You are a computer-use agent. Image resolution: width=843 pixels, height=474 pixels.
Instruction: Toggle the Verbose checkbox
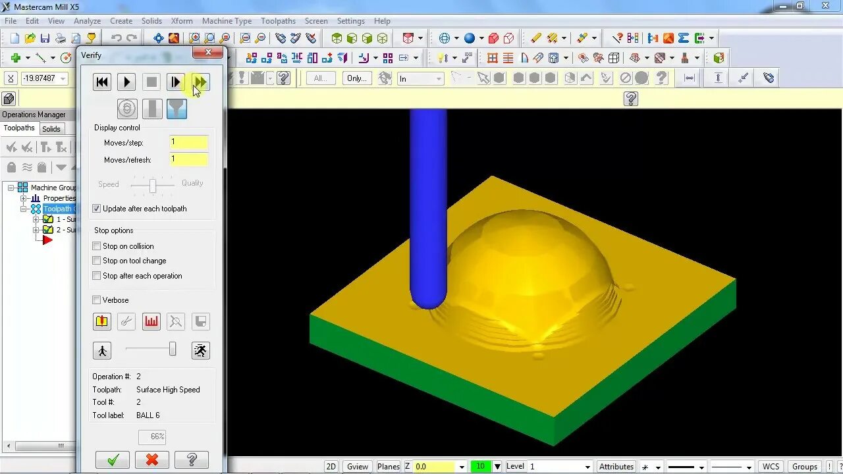(97, 300)
